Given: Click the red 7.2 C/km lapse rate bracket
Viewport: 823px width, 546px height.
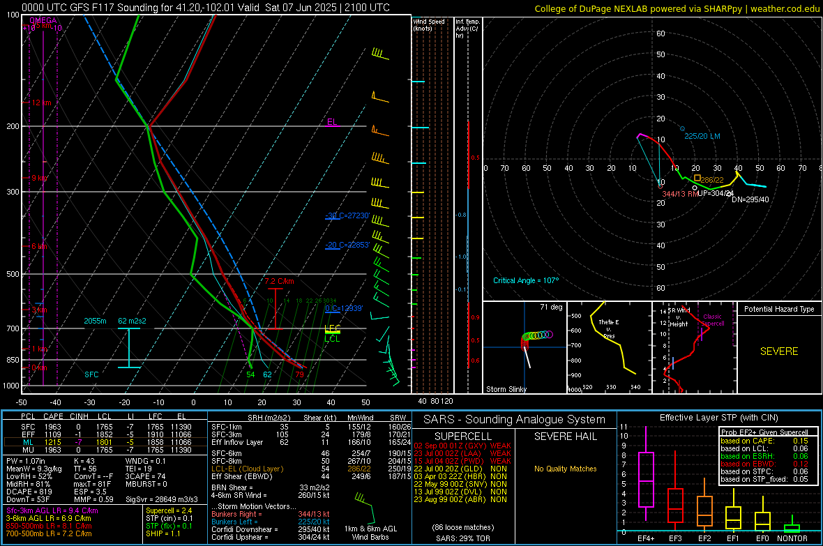Looking at the screenshot, I should pyautogui.click(x=275, y=309).
